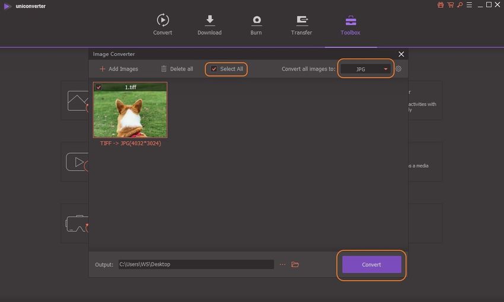The width and height of the screenshot is (504, 302).
Task: Go to the Burn tab
Action: (x=256, y=25)
